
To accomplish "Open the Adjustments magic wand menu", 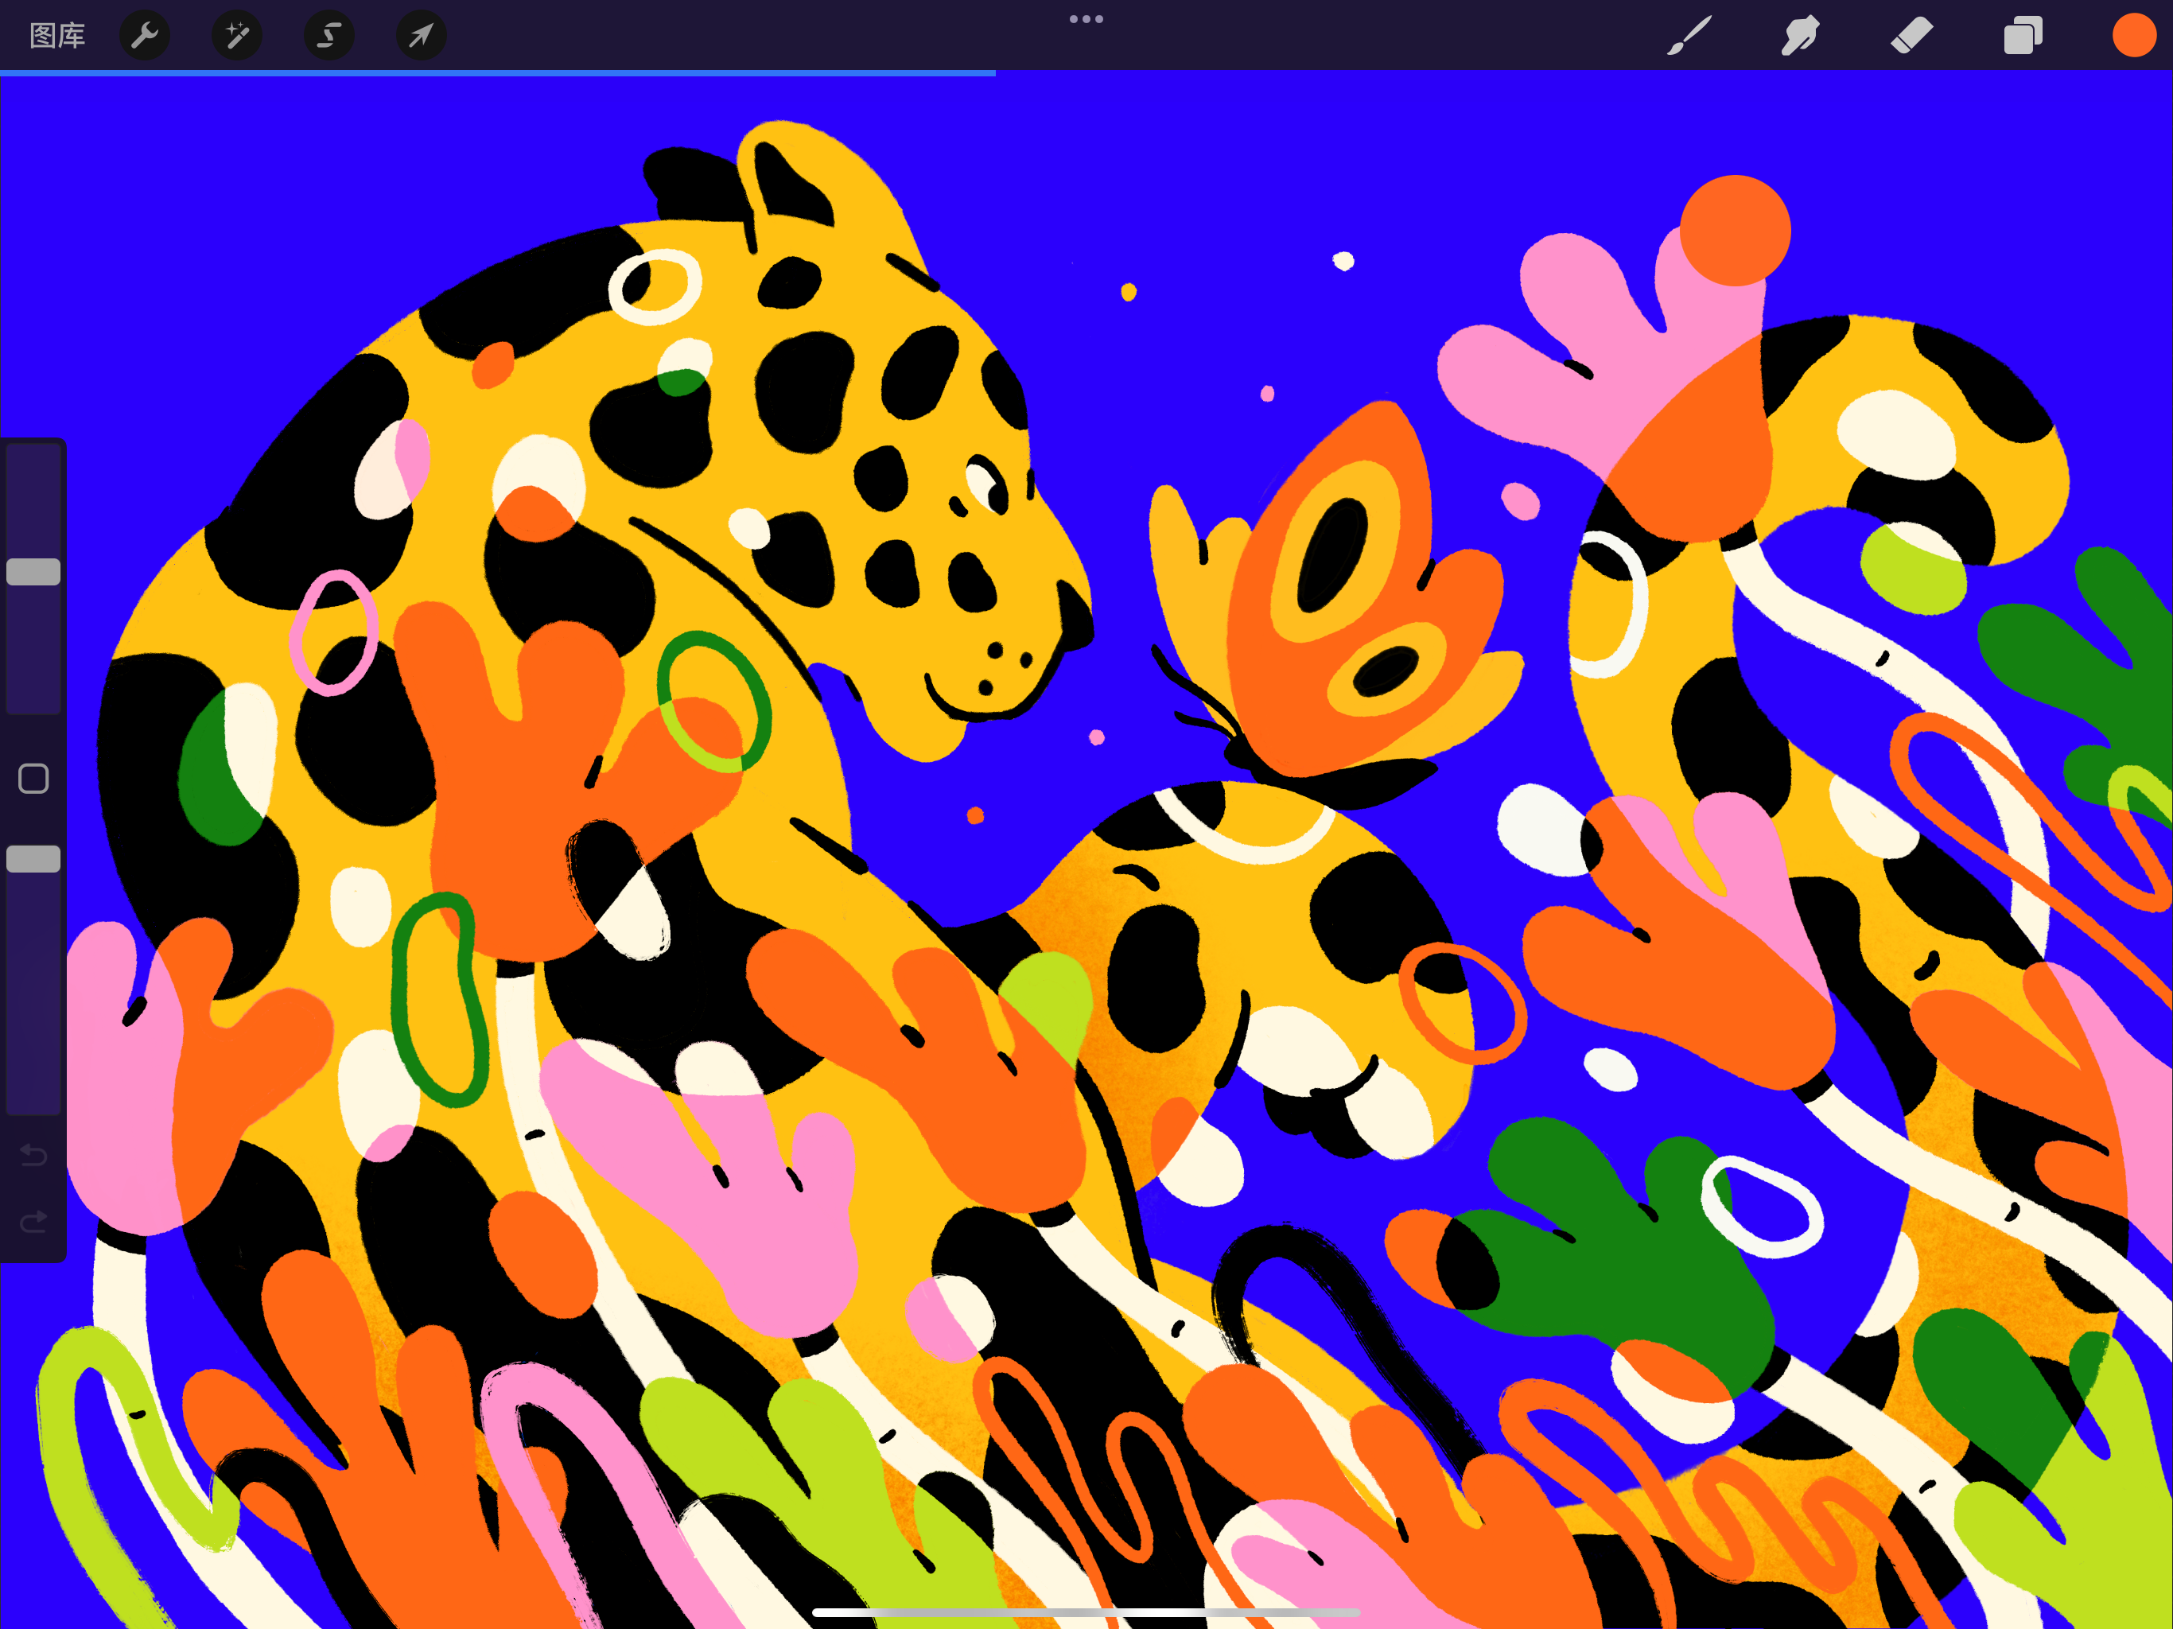I will click(x=237, y=37).
